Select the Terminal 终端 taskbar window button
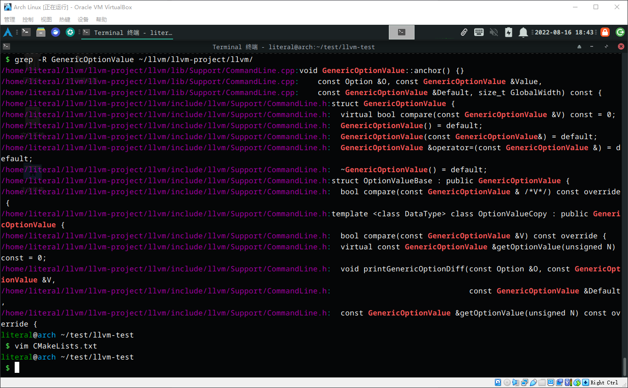 128,33
